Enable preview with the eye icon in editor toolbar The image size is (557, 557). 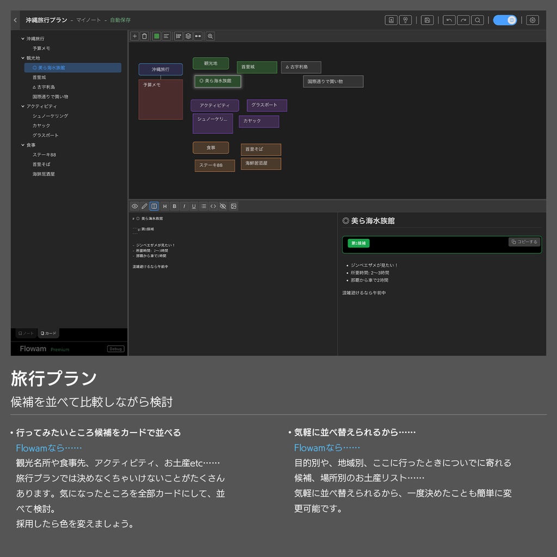(135, 206)
